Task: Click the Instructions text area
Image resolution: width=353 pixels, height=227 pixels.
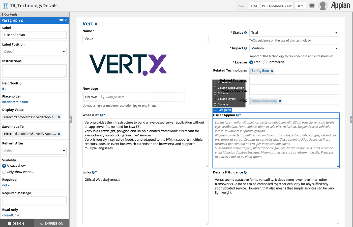Action: 34,71
